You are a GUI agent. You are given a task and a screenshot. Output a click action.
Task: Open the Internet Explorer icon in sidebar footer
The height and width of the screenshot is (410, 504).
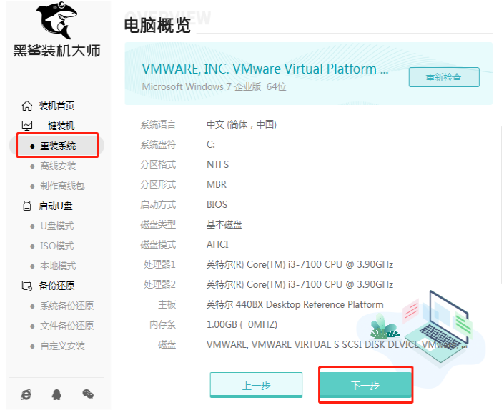coord(26,394)
